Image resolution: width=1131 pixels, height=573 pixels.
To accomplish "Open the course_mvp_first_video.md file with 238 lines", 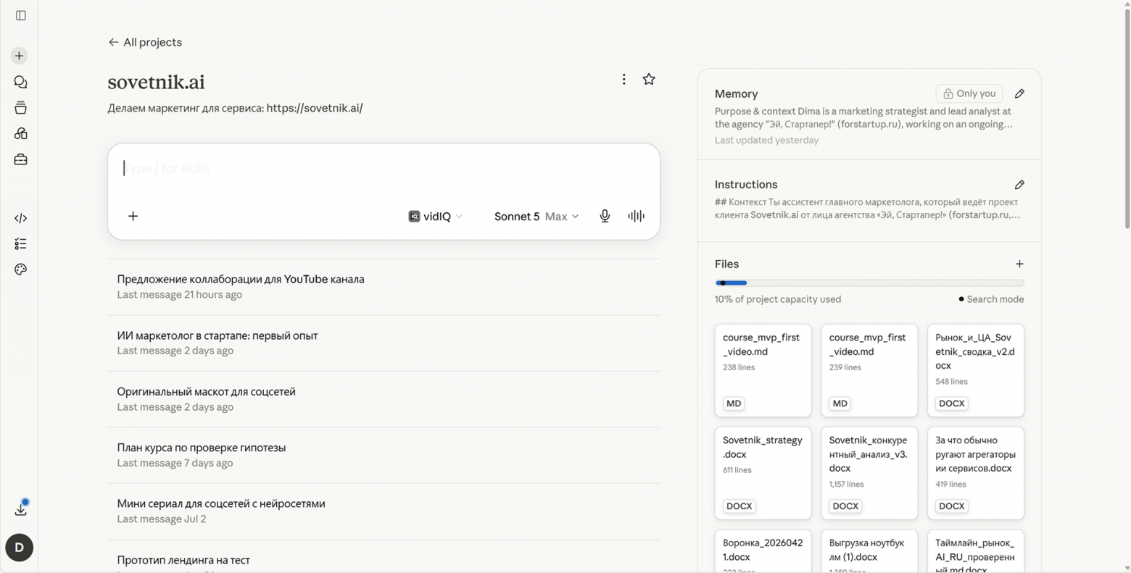I will click(763, 370).
